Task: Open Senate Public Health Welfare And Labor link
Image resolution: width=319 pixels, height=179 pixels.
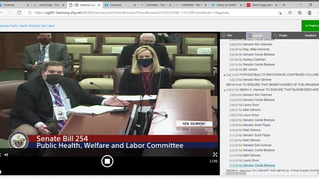Action: pyautogui.click(x=27, y=26)
